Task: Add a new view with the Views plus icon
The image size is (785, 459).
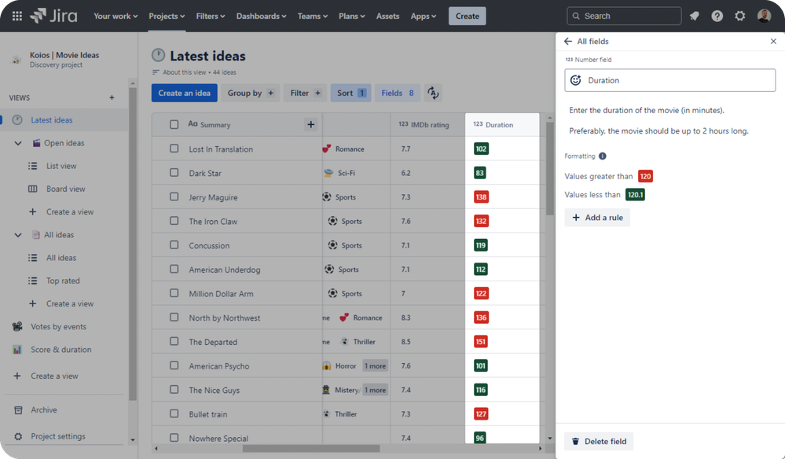Action: [112, 97]
